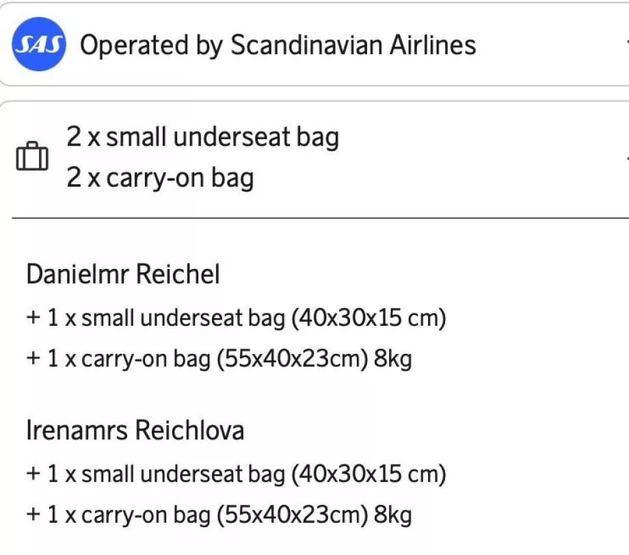Open the 'Operated by Scandinavian Airlines' row
Screen dimensions: 629x555
[x=278, y=45]
